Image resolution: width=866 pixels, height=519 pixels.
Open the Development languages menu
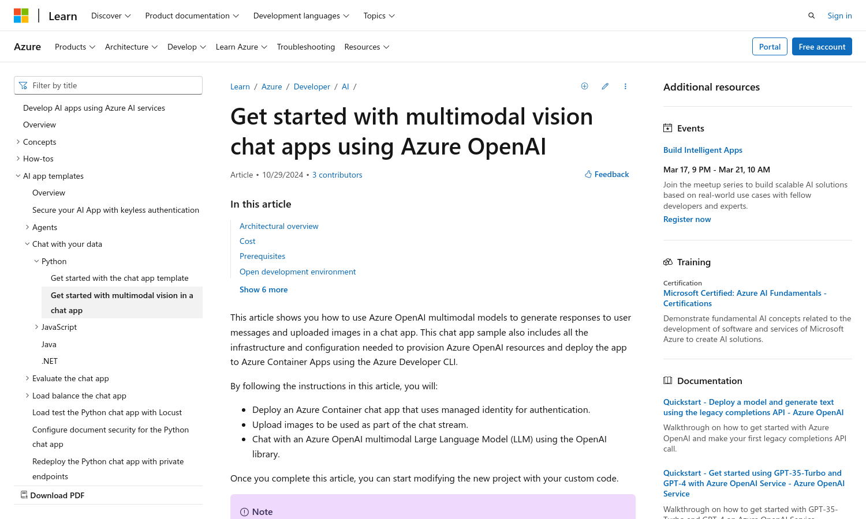301,16
